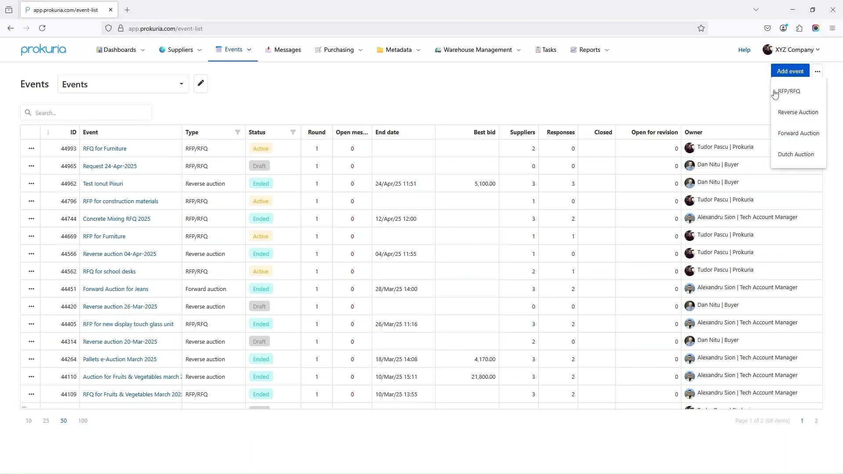
Task: Click the Add event button
Action: [790, 71]
